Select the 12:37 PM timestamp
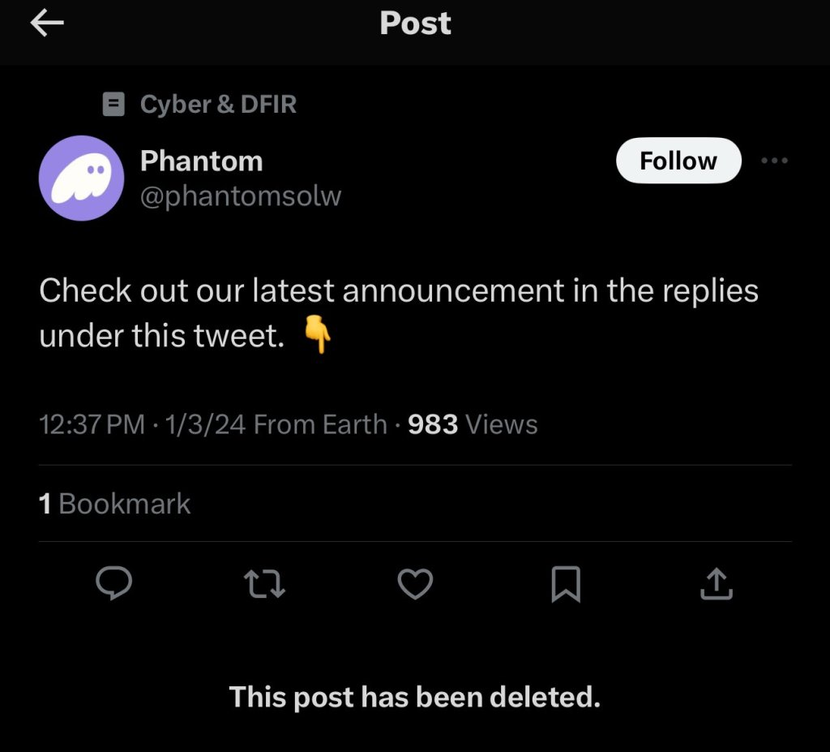The image size is (830, 752). [92, 424]
